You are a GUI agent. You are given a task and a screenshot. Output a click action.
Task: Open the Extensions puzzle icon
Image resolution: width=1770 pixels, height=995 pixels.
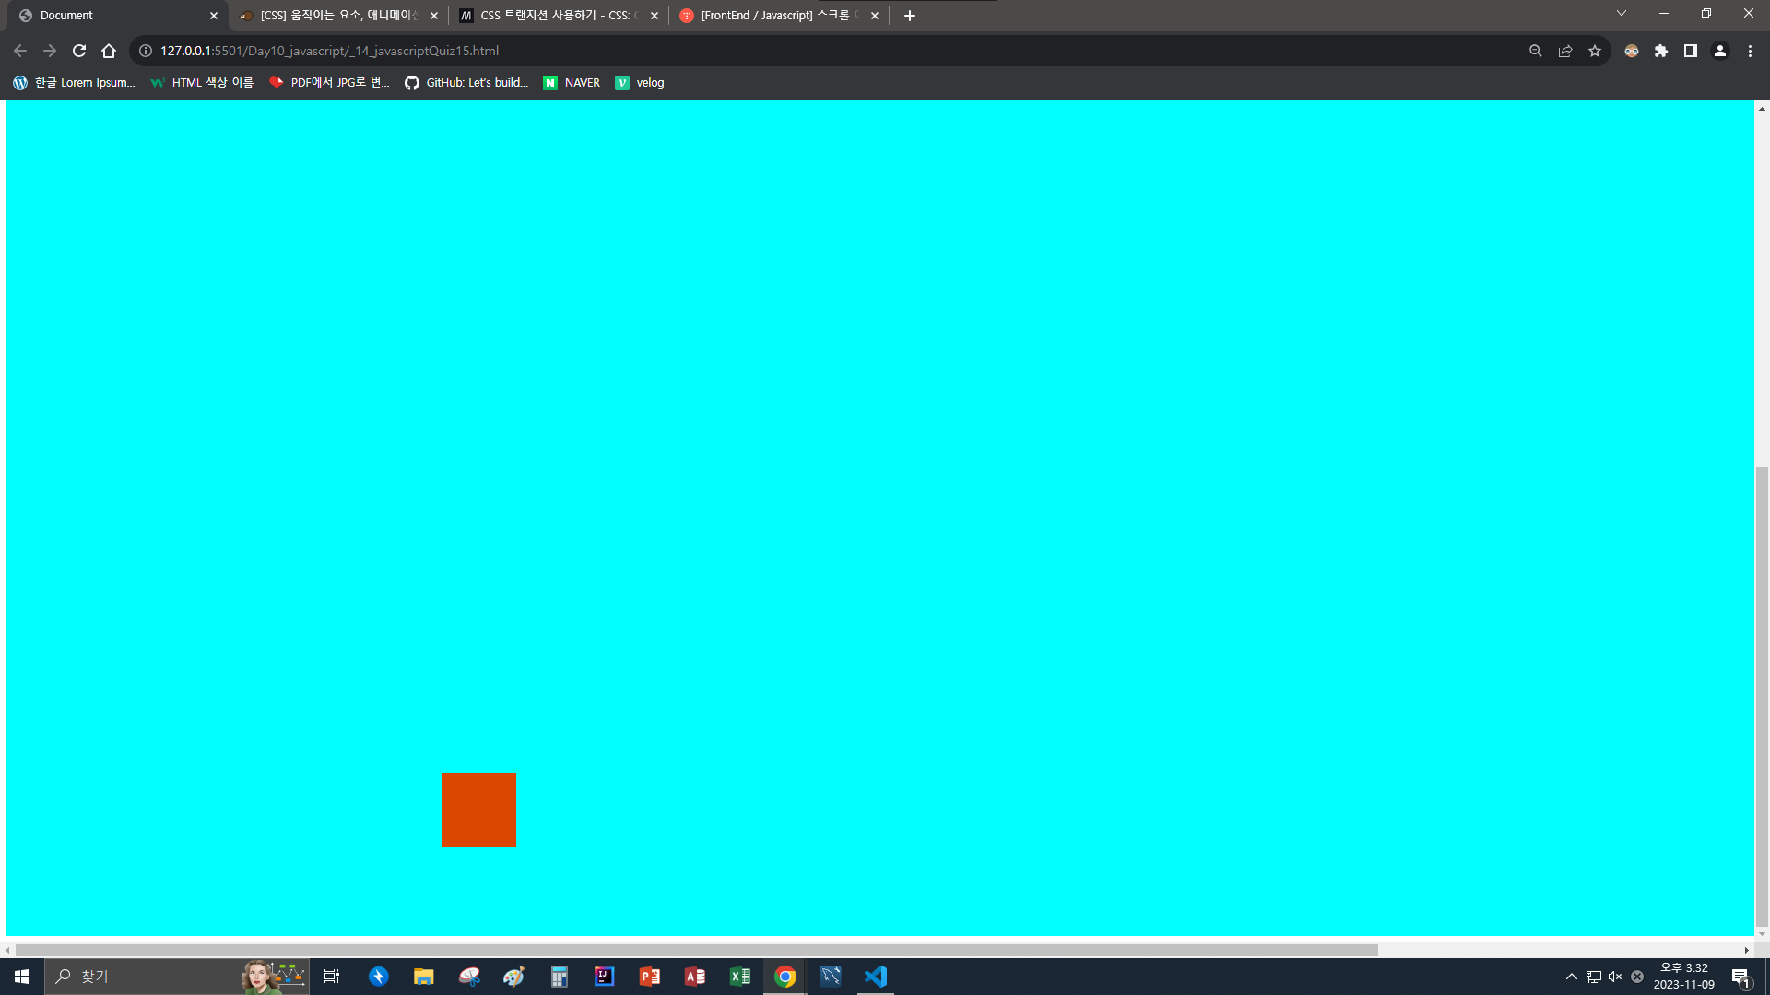(1660, 51)
